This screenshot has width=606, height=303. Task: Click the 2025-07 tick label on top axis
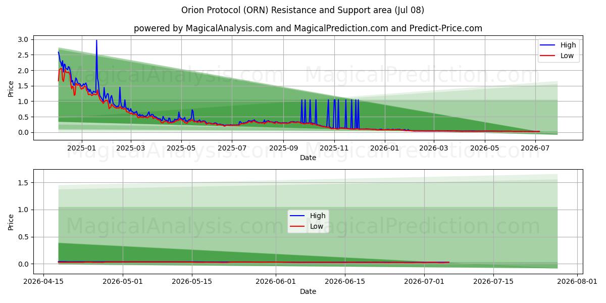[232, 148]
